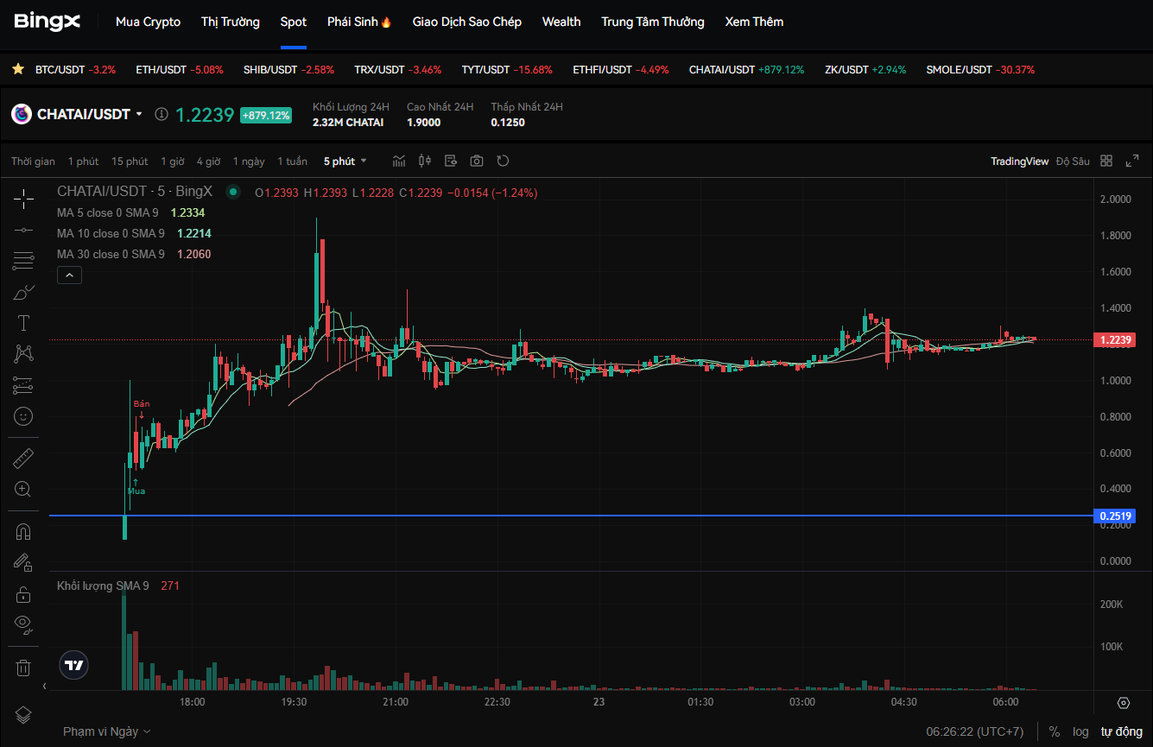Switch to the Độ Sâu depth tab

tap(1073, 161)
